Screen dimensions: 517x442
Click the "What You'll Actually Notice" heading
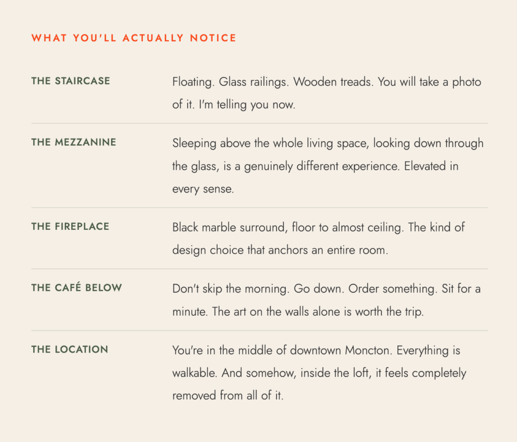pos(134,38)
